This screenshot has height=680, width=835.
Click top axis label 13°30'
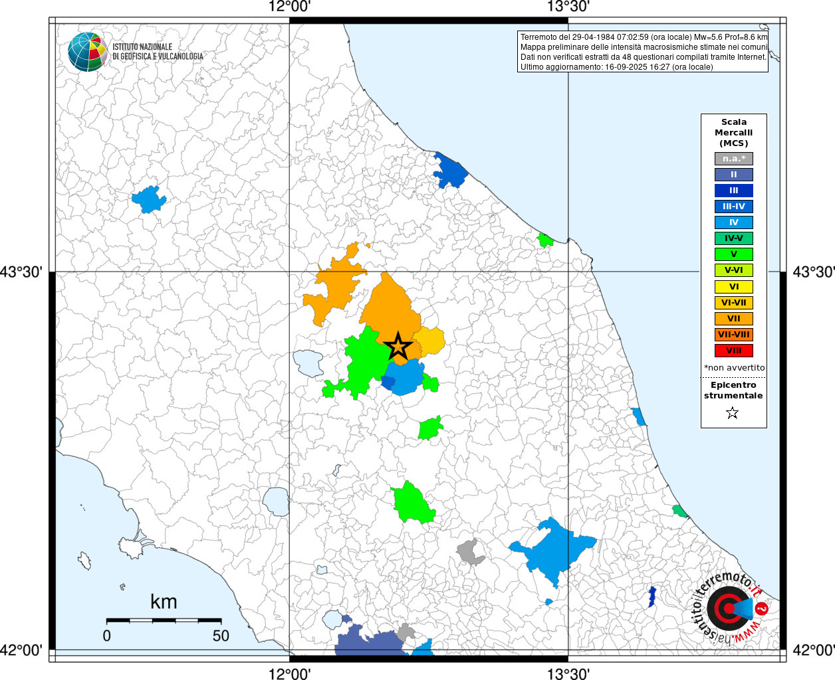point(568,7)
